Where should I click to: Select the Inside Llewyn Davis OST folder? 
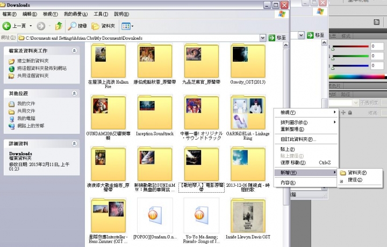pos(248,215)
